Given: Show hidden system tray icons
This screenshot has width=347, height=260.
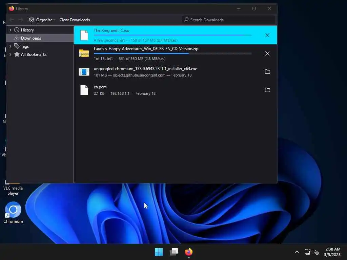Looking at the screenshot, I should tap(297, 252).
